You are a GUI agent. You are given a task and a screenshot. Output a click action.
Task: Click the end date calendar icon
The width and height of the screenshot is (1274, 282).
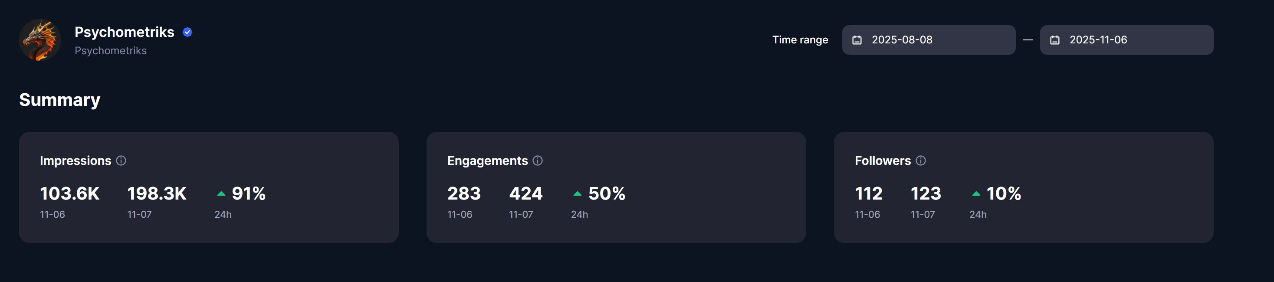(x=1055, y=40)
